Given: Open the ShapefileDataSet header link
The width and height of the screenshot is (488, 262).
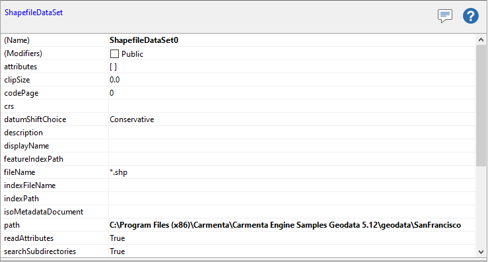Looking at the screenshot, I should (x=34, y=13).
